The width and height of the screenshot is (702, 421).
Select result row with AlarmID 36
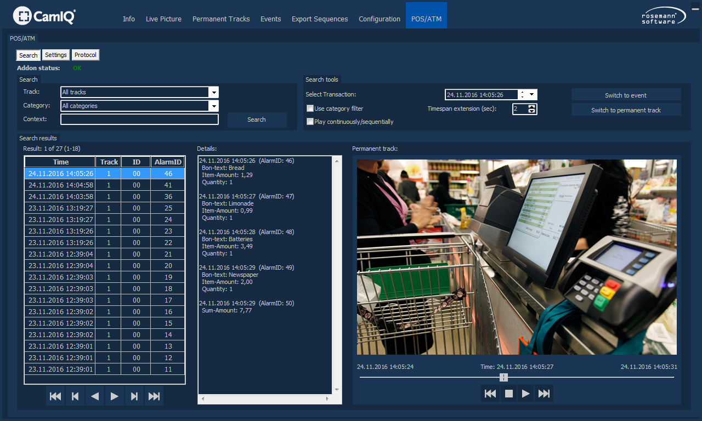104,197
